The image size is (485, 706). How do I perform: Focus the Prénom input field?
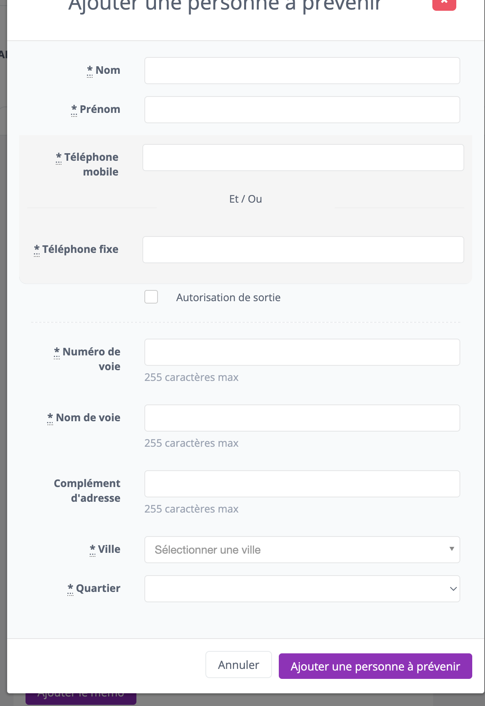click(x=302, y=110)
